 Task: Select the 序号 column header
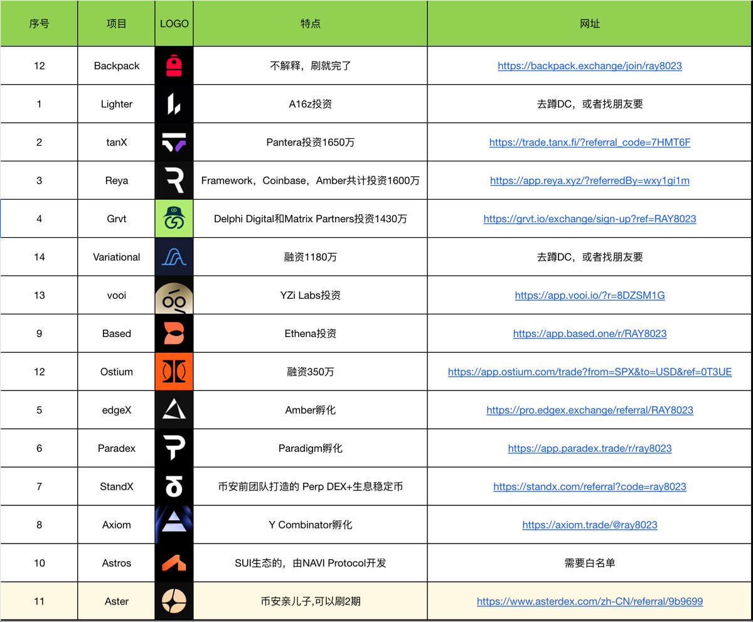click(x=39, y=24)
